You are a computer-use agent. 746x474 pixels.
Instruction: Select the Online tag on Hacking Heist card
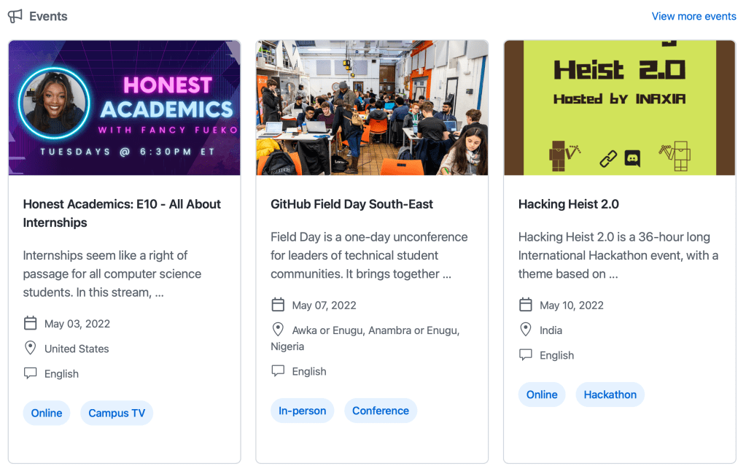(542, 394)
